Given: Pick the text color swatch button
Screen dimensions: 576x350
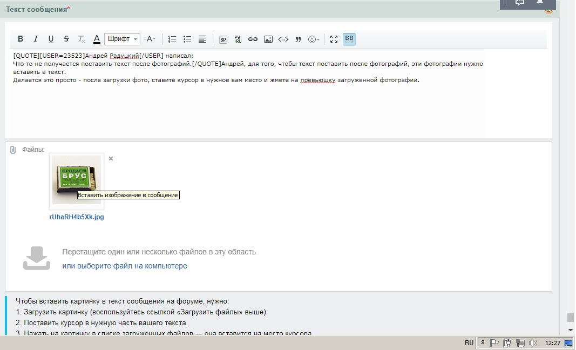Looking at the screenshot, I should (97, 39).
